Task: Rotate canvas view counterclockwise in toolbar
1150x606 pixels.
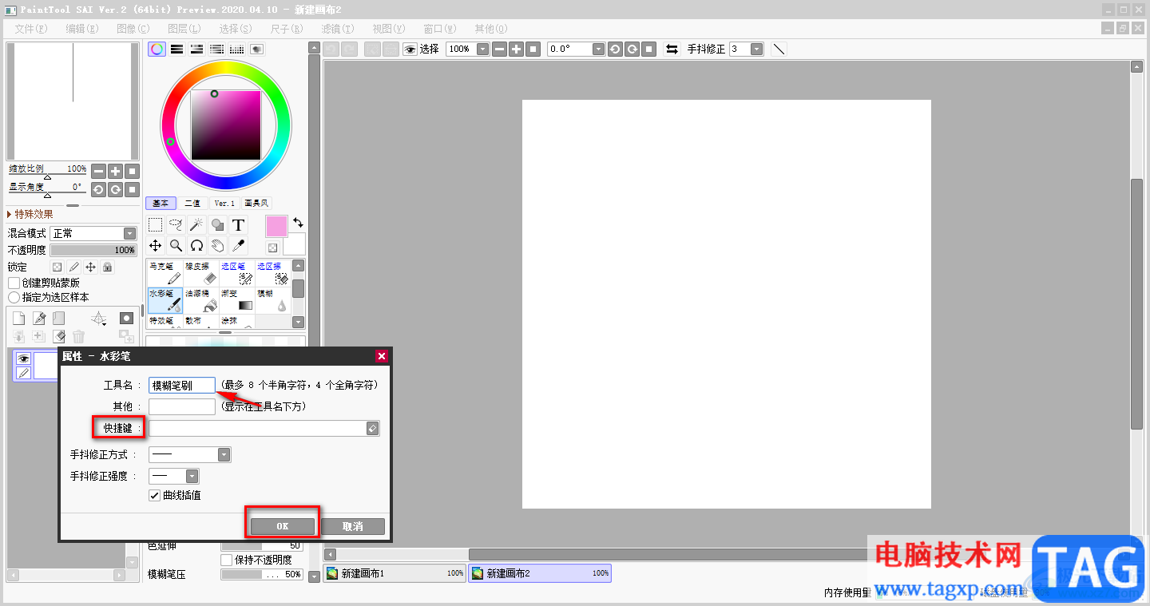Action: 615,49
